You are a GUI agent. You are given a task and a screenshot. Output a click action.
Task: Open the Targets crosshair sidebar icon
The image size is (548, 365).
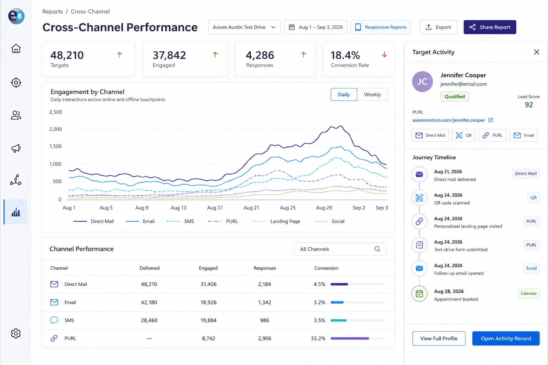pos(16,83)
